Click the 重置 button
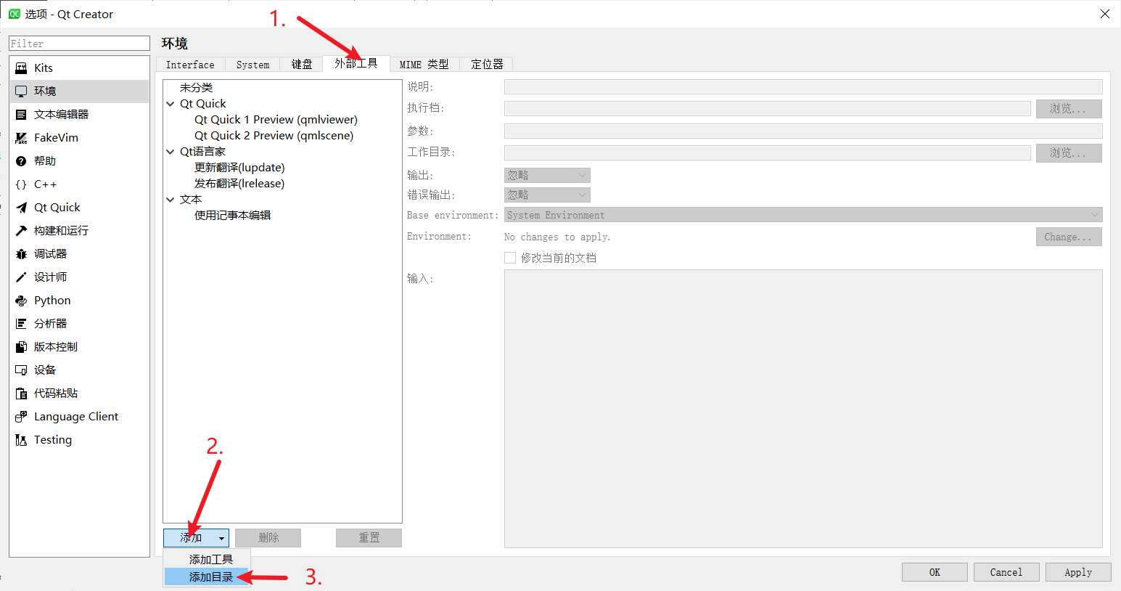This screenshot has width=1121, height=591. (369, 537)
